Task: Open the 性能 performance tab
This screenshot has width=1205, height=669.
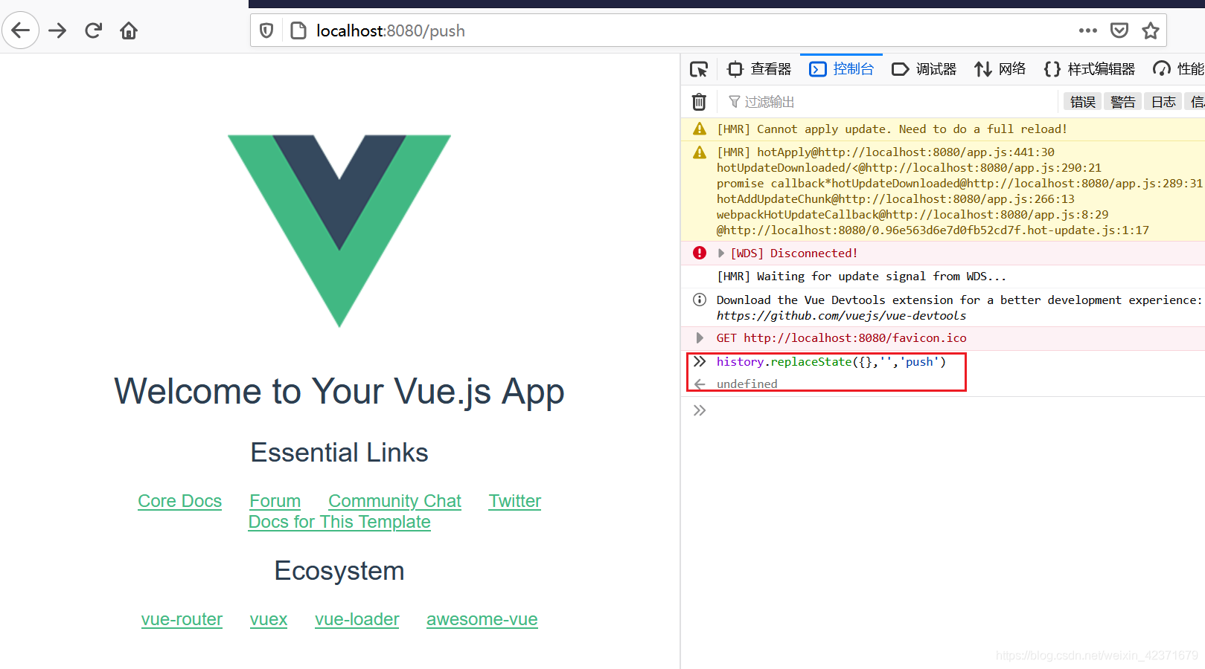Action: 1178,69
